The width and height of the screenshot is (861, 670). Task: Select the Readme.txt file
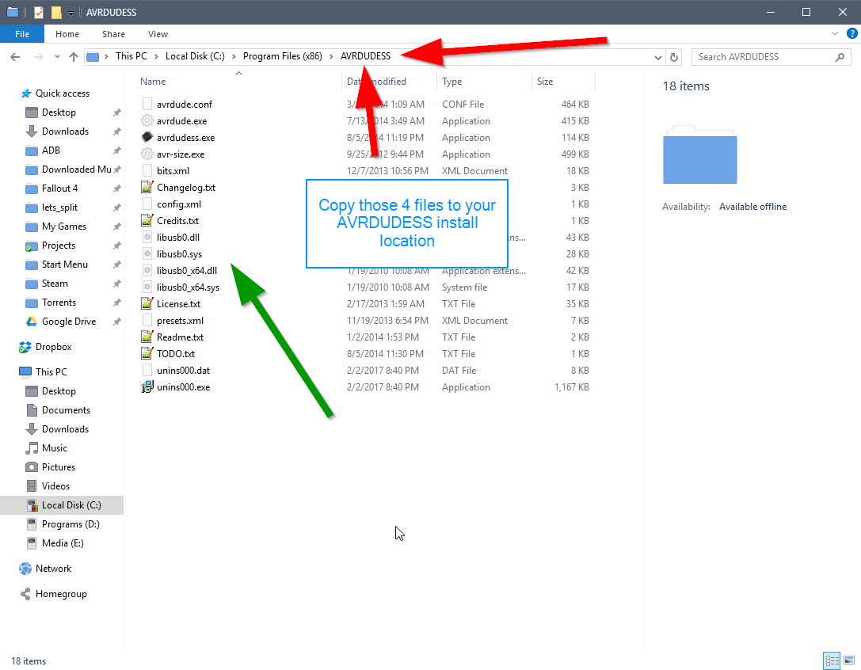(180, 337)
